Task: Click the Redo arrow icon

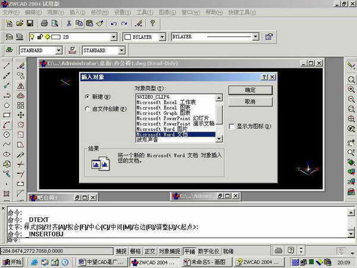Action: 124,23
